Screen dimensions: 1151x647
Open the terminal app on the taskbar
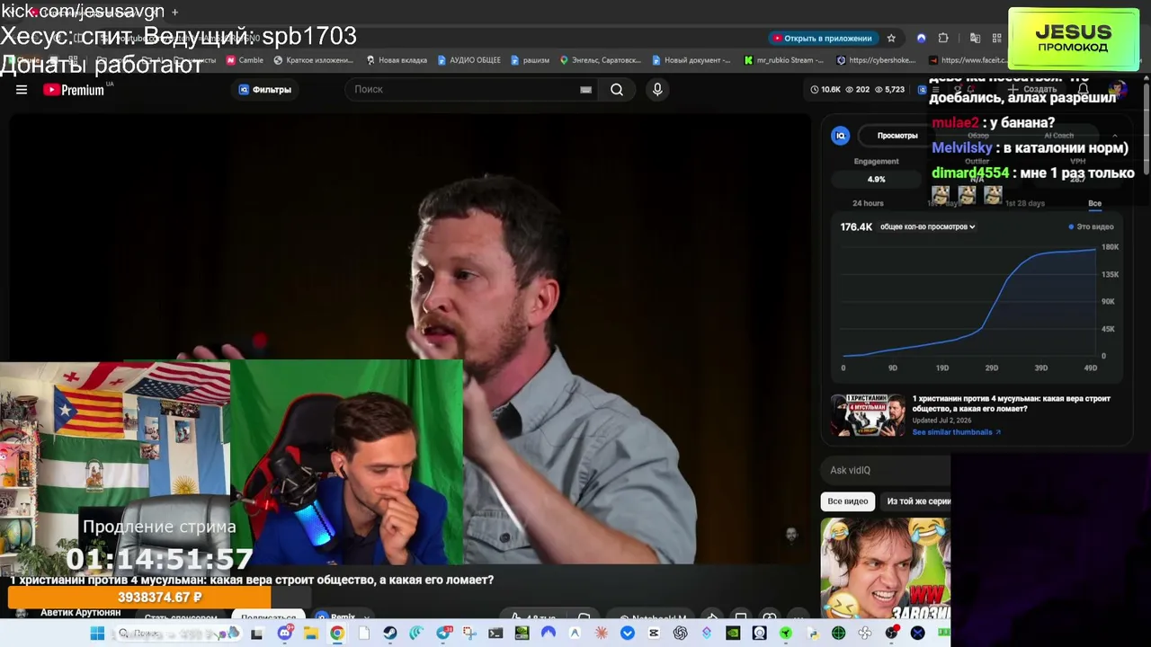(x=495, y=634)
